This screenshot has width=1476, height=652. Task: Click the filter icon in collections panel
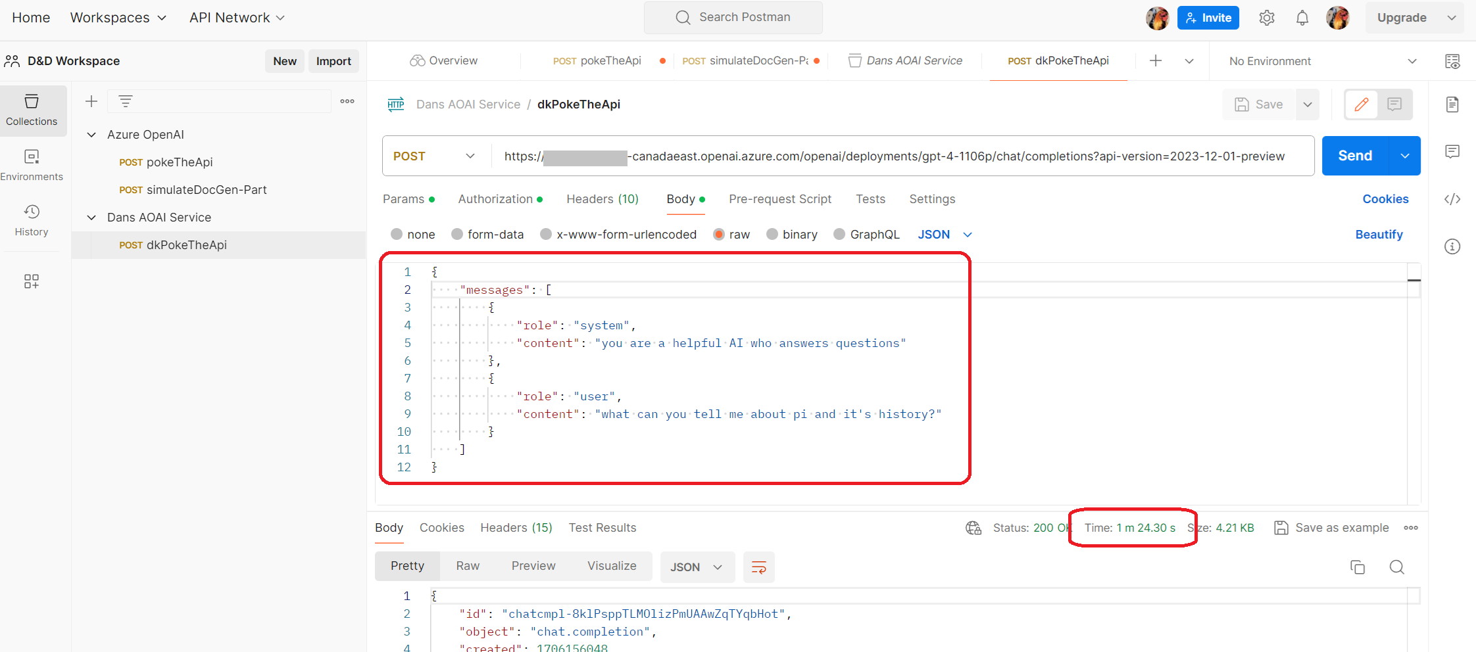126,101
